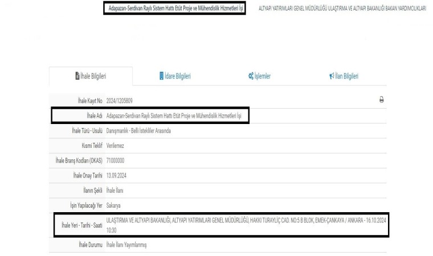Click the ALTYAPI YATIRIMLARI GENEL MÜDÜRLÜĞÜ header text
433x256 pixels.
pyautogui.click(x=342, y=9)
